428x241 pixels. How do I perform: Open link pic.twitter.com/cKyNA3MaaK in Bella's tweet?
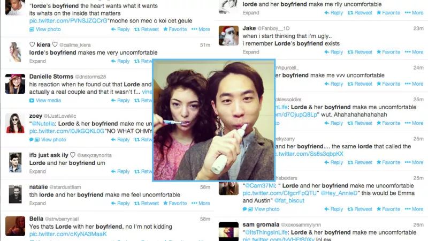tap(68, 234)
